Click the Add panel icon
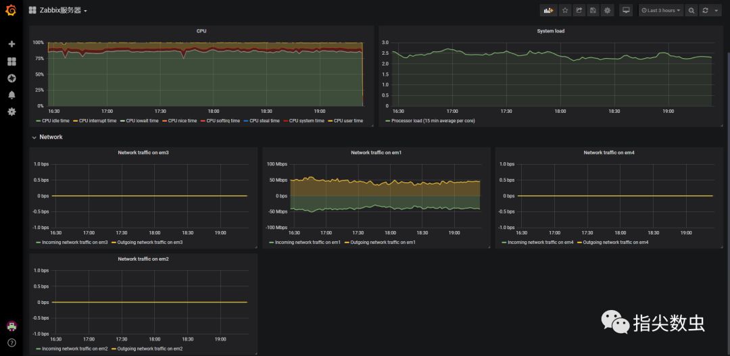730x356 pixels. 548,10
